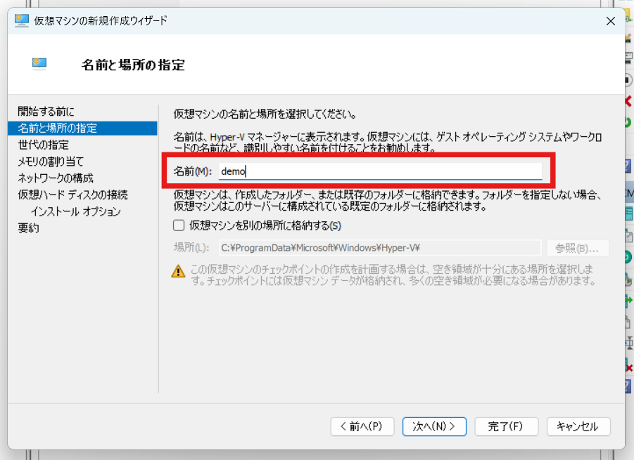
Task: Close the 仮想マシンの新規作成ウィザード window
Action: (611, 21)
